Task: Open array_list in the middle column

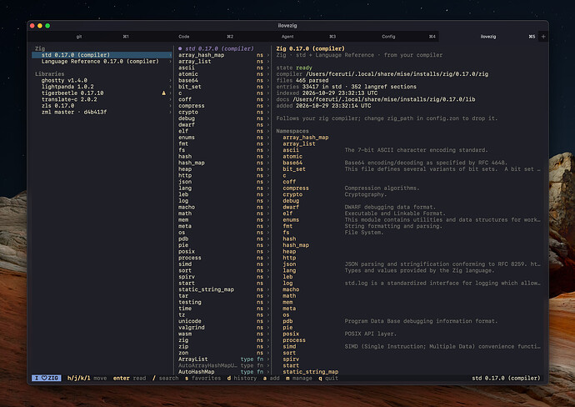Action: tap(195, 61)
